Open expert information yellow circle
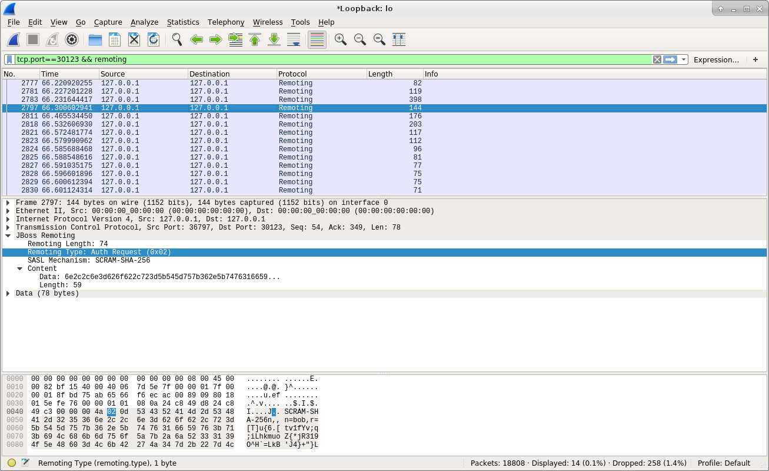Screen dimensions: 769x471 point(12,463)
